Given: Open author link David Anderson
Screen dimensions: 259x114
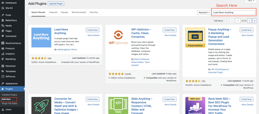Looking at the screenshot, I should point(142,59).
